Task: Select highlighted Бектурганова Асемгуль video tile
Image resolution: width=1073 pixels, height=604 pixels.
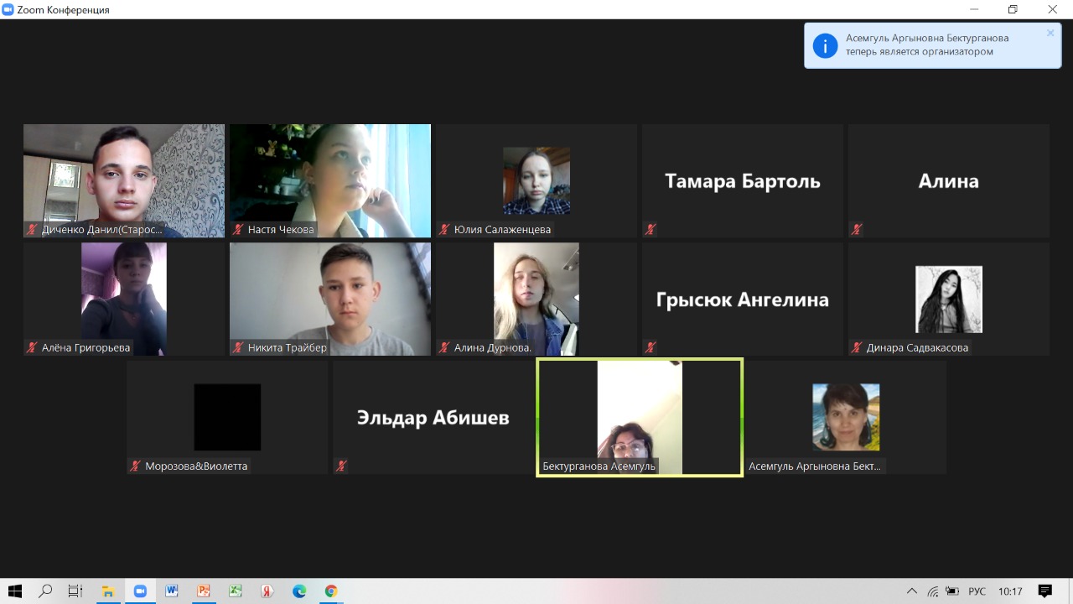Action: click(x=640, y=418)
